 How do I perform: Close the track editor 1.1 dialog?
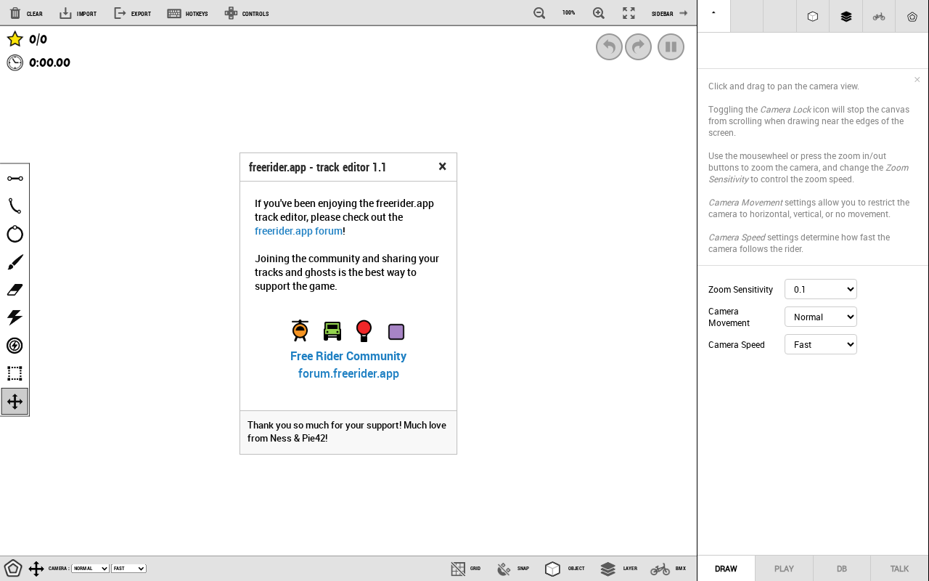click(x=442, y=166)
